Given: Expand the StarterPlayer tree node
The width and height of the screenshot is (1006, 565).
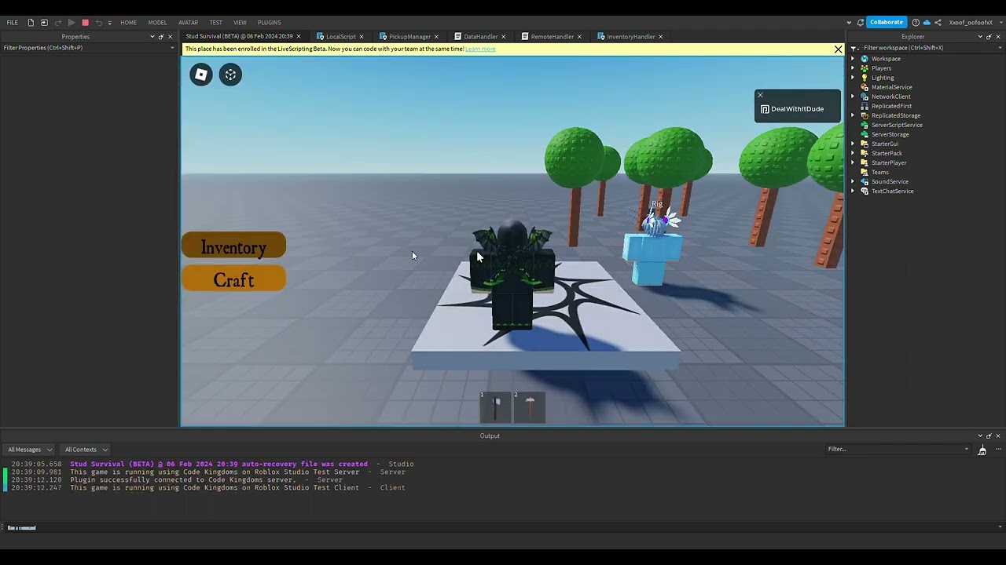Looking at the screenshot, I should coord(853,162).
